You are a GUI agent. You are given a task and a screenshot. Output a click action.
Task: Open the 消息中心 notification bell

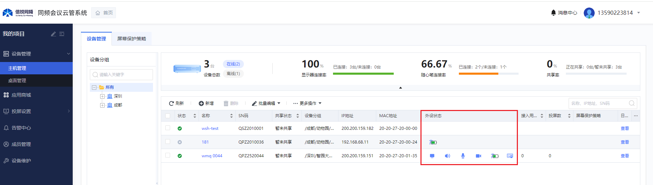point(553,13)
